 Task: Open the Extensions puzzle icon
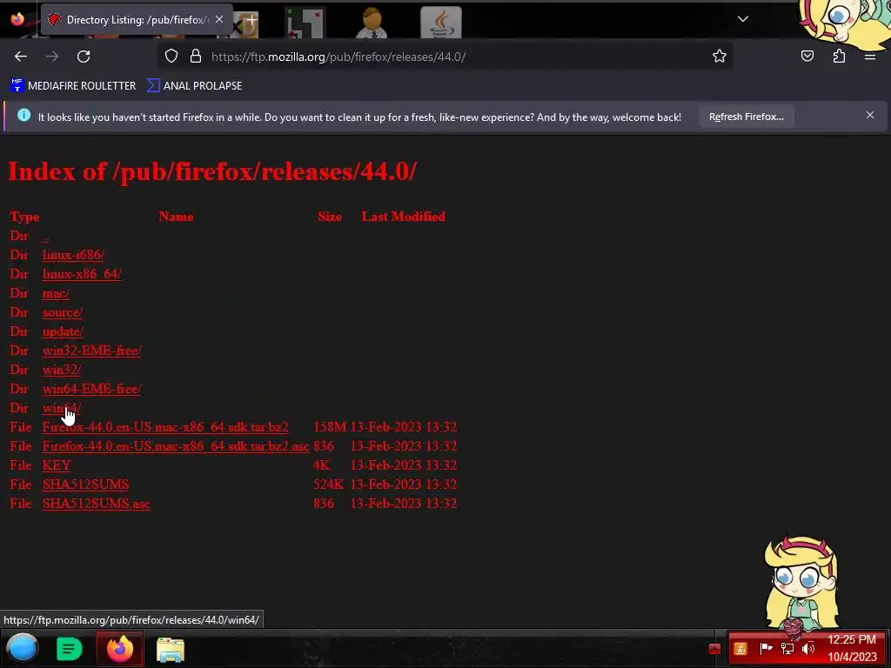click(839, 57)
